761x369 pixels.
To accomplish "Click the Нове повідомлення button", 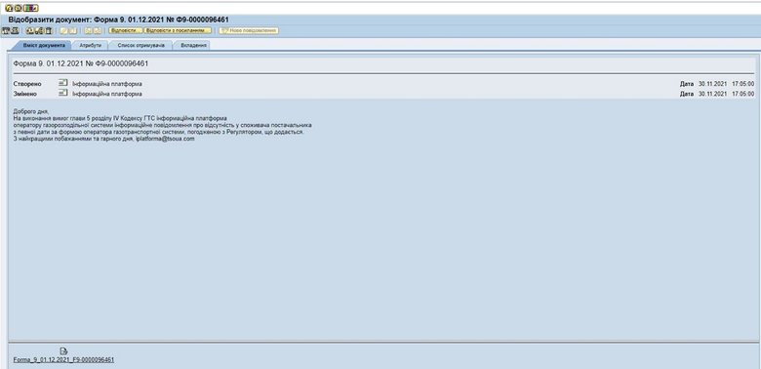I will [249, 30].
